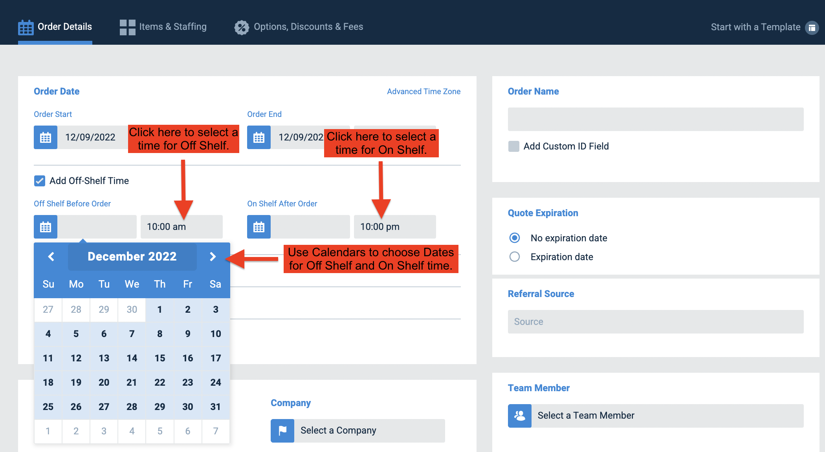
Task: Select December 25 in the calendar
Action: (48, 407)
